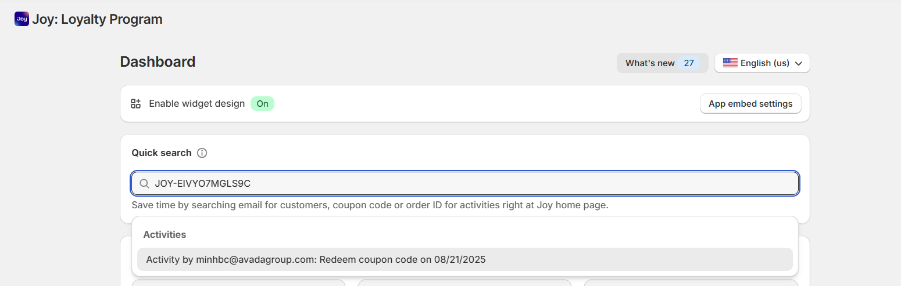This screenshot has height=286, width=901.
Task: Click the US flag icon
Action: [730, 63]
